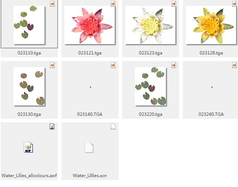
Task: Click the file type badge on 023121.tga
Action: [x=113, y=4]
